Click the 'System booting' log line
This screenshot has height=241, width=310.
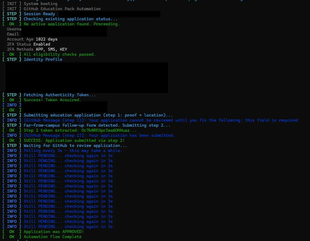pyautogui.click(x=41, y=4)
